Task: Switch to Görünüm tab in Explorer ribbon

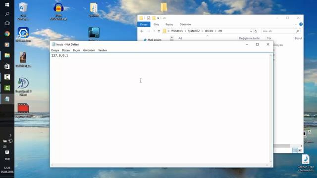Action: 185,24
